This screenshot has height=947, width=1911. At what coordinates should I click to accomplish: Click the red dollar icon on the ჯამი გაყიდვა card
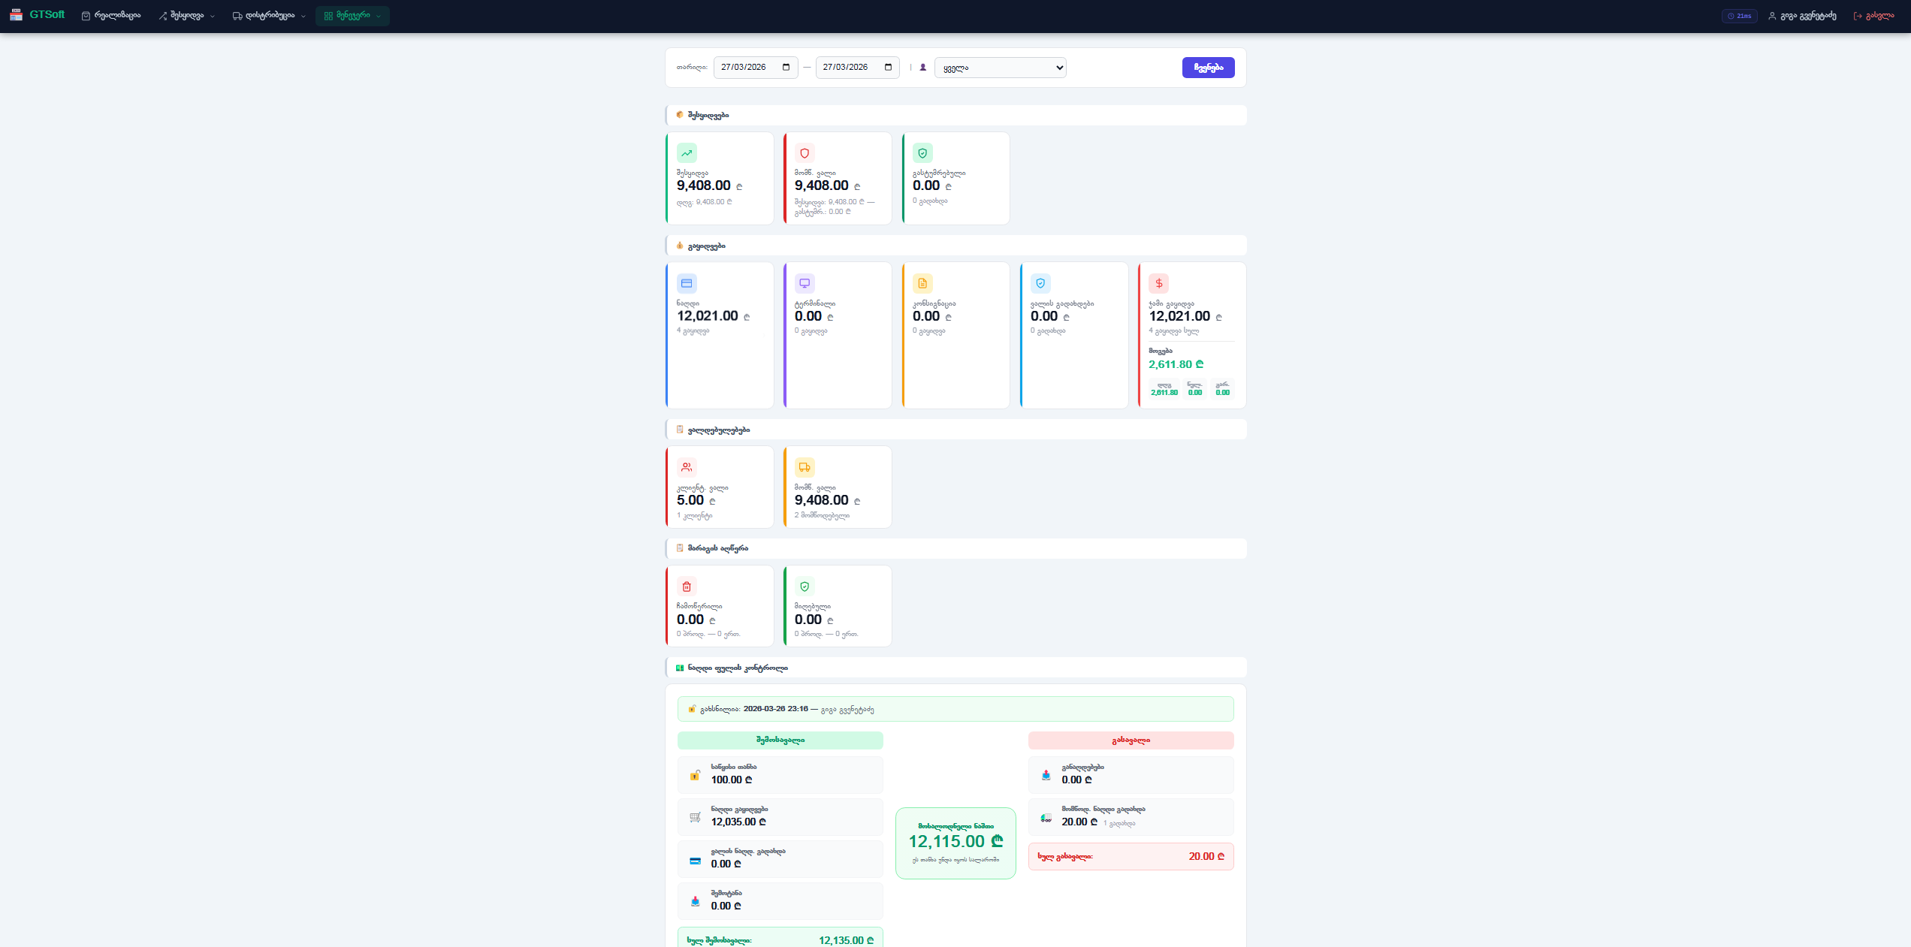1158,283
